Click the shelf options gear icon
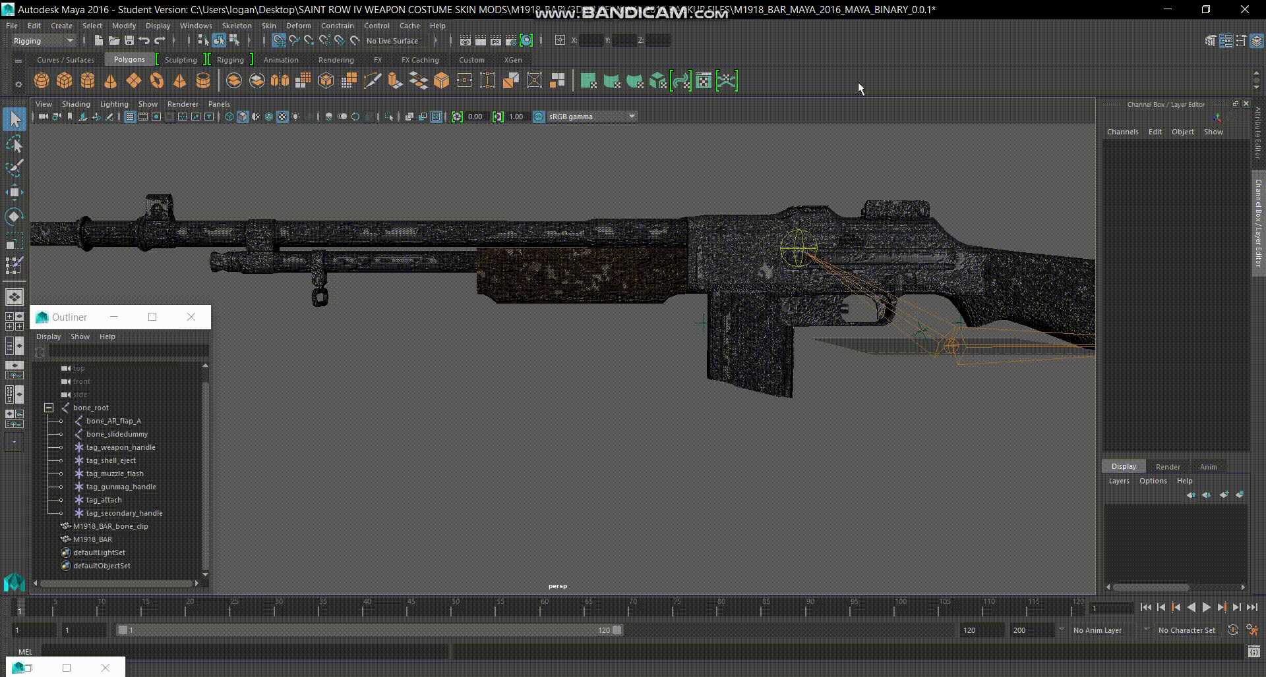Viewport: 1266px width, 677px height. pos(18,84)
